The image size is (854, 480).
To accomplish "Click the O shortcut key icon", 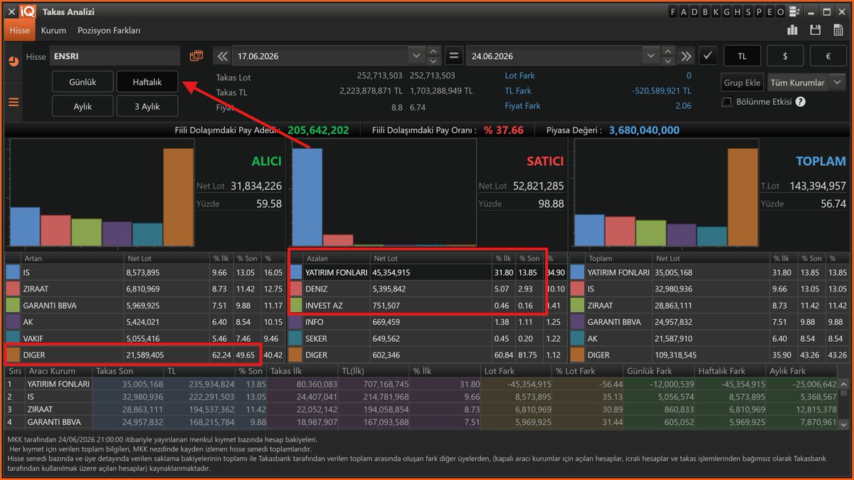I will 780,12.
